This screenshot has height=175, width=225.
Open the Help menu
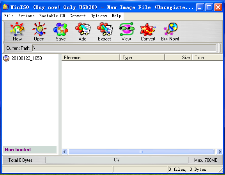click(116, 16)
